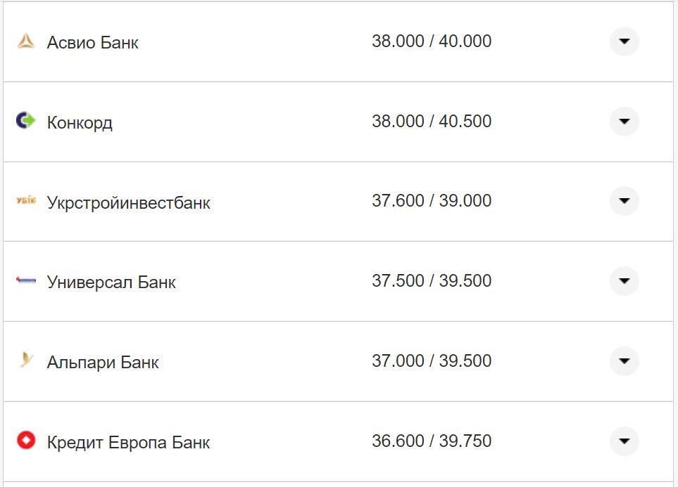Click the Асвио Банк logo icon
Image resolution: width=678 pixels, height=487 pixels.
(x=26, y=42)
